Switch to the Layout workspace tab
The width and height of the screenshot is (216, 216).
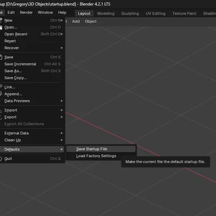click(84, 13)
